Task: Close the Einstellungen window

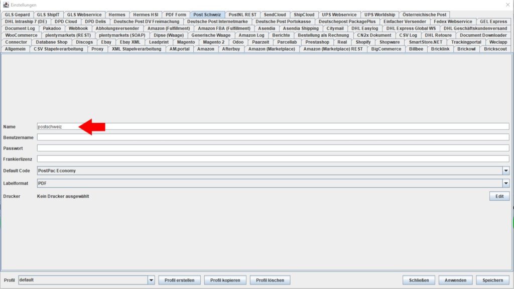Action: tap(508, 5)
